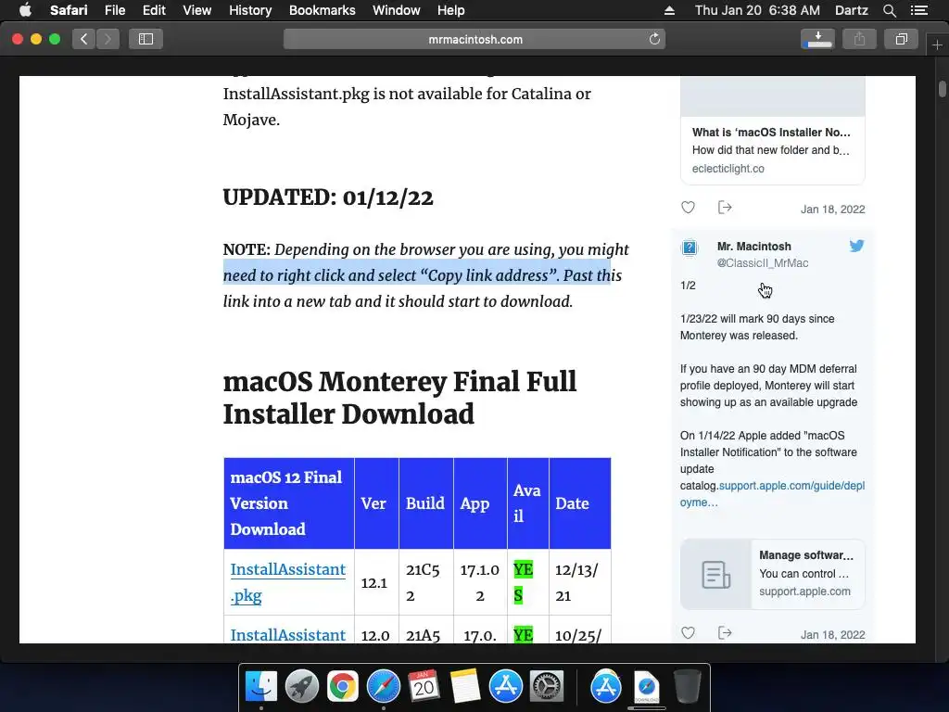949x712 pixels.
Task: Open the downloaded Safari document in Dock
Action: [646, 686]
